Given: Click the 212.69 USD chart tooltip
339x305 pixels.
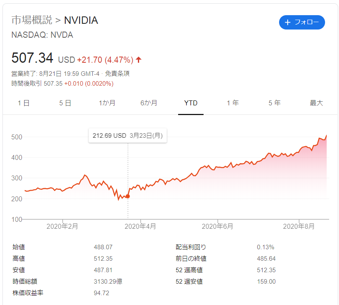Looking at the screenshot, I should point(128,136).
